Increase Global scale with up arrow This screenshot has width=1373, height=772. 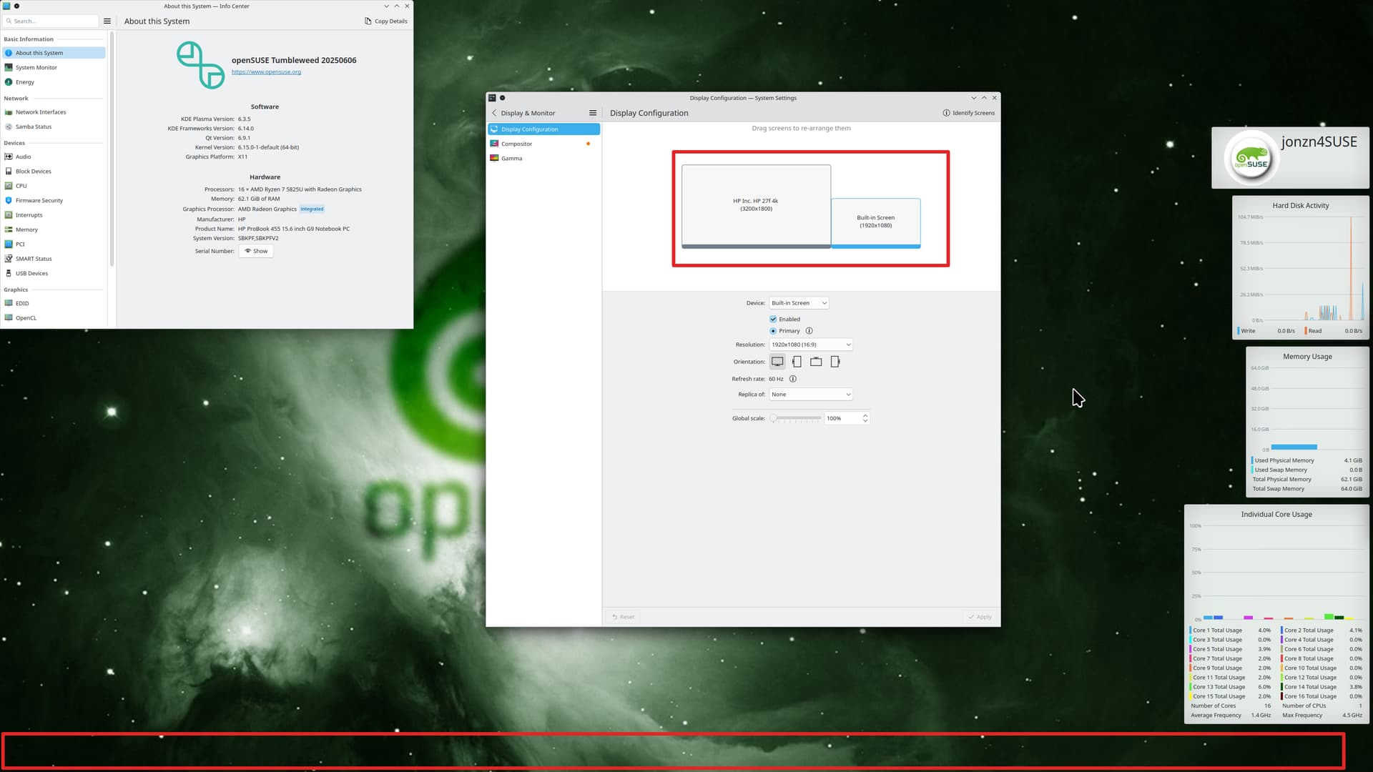(x=865, y=415)
